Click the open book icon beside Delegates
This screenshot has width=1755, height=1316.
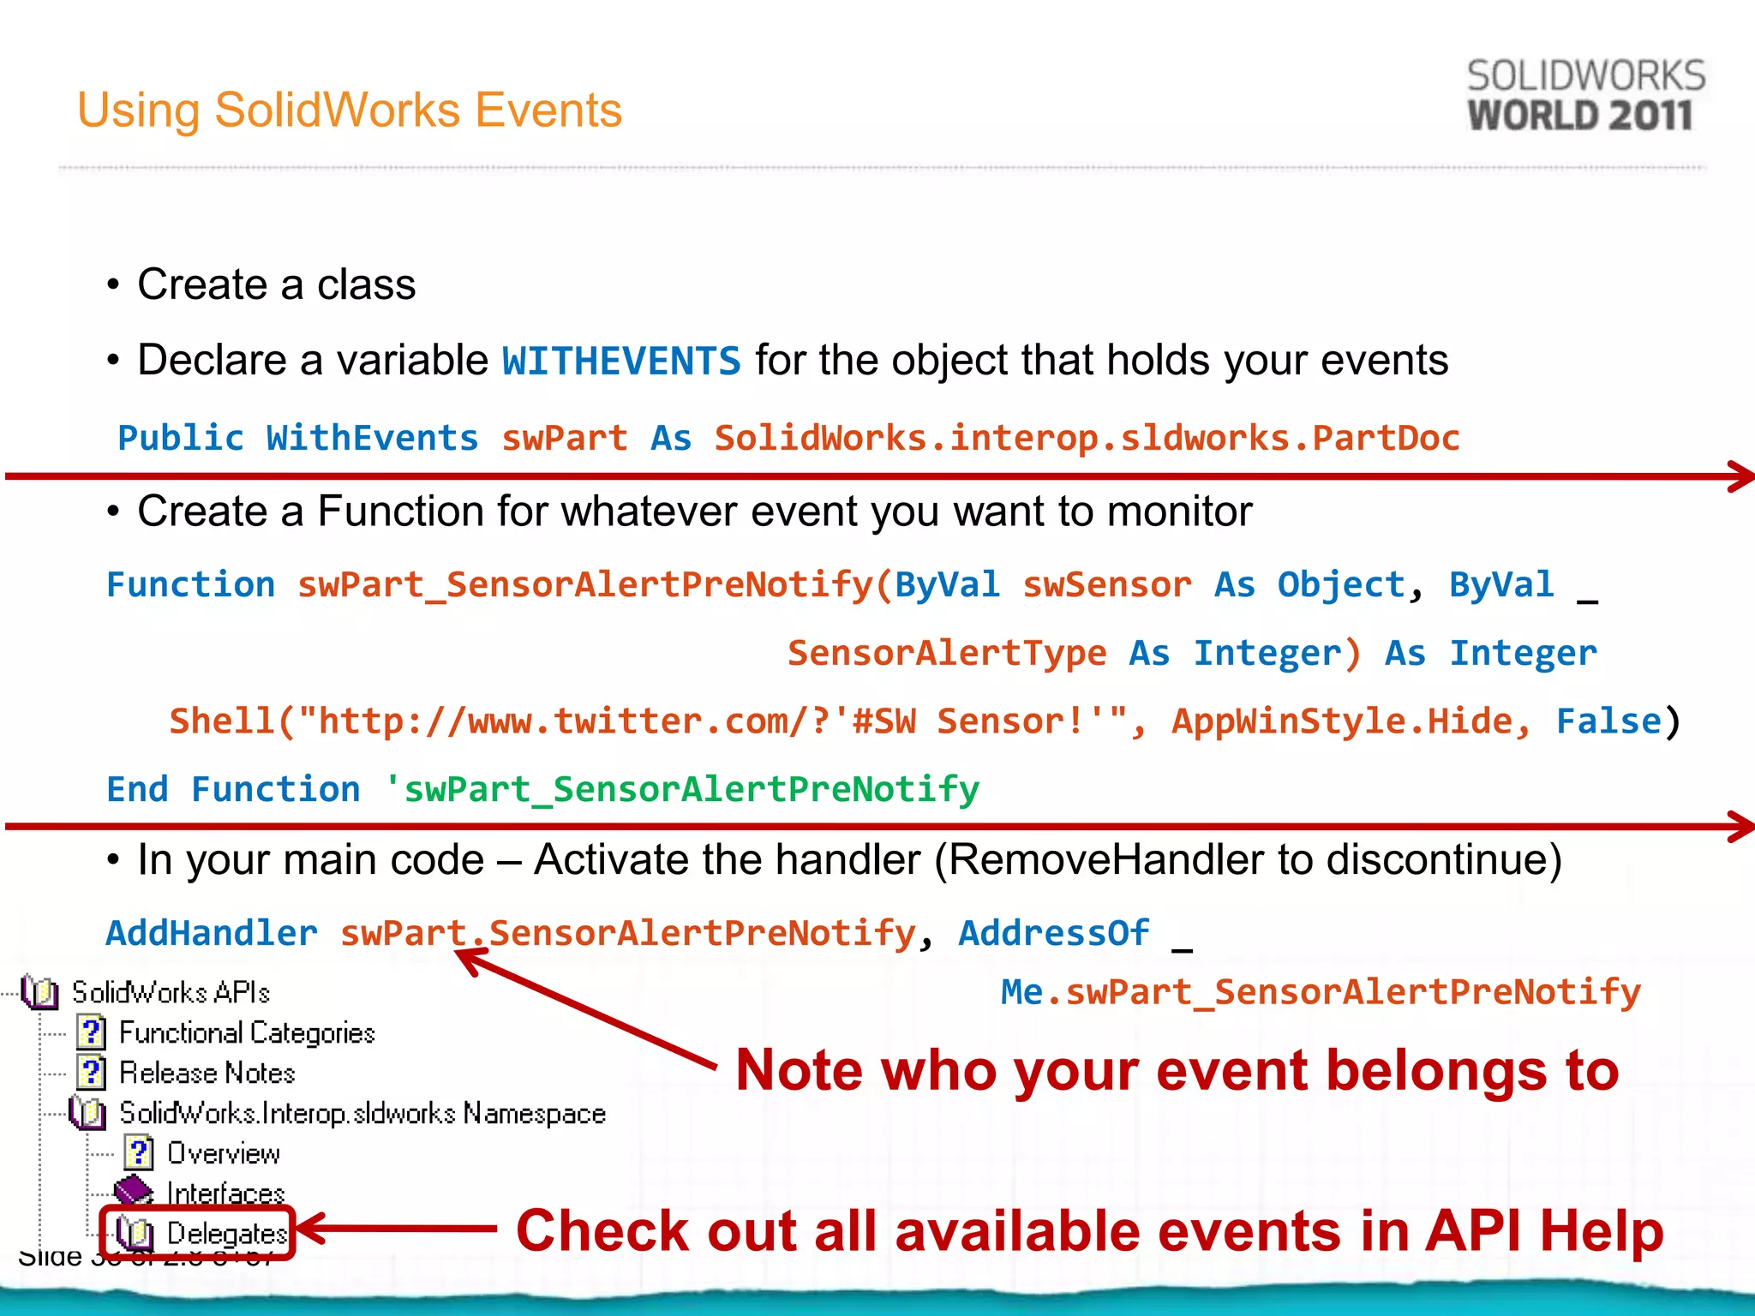pyautogui.click(x=135, y=1233)
